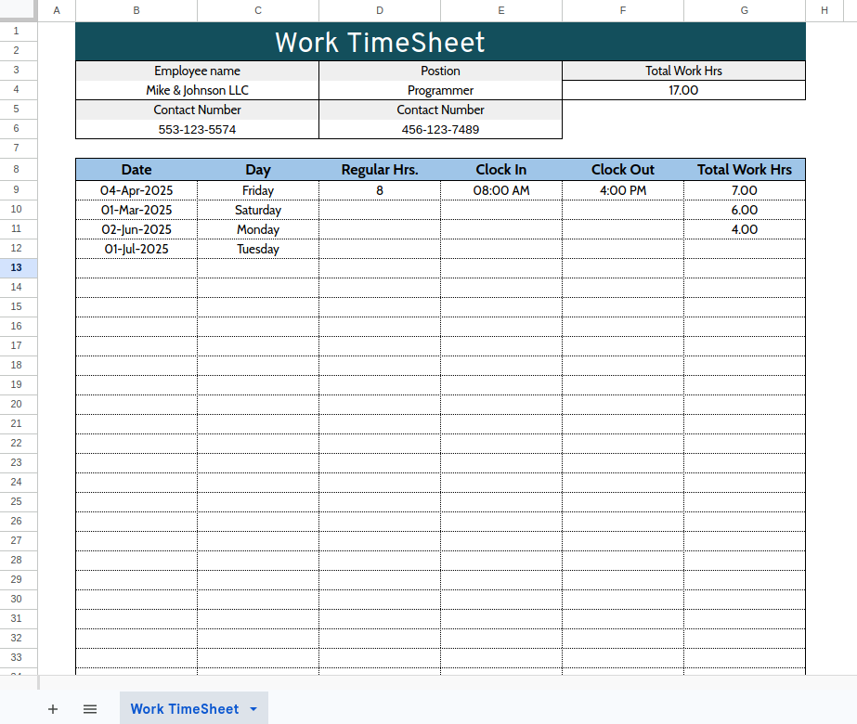Select column F header
Image resolution: width=857 pixels, height=724 pixels.
point(623,10)
